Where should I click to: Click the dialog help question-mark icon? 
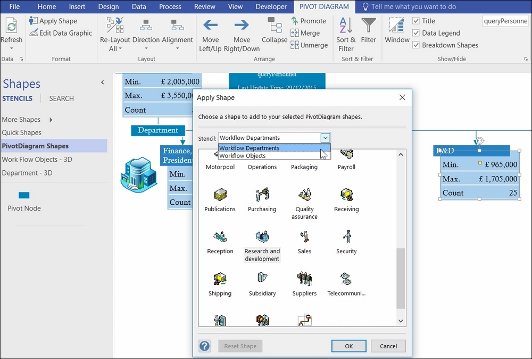click(205, 346)
